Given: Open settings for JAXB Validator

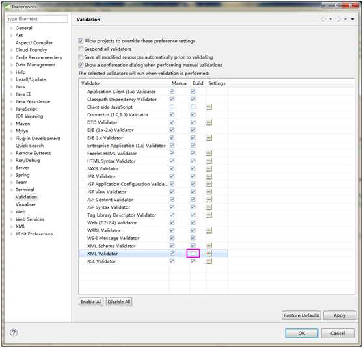Looking at the screenshot, I should [x=209, y=168].
